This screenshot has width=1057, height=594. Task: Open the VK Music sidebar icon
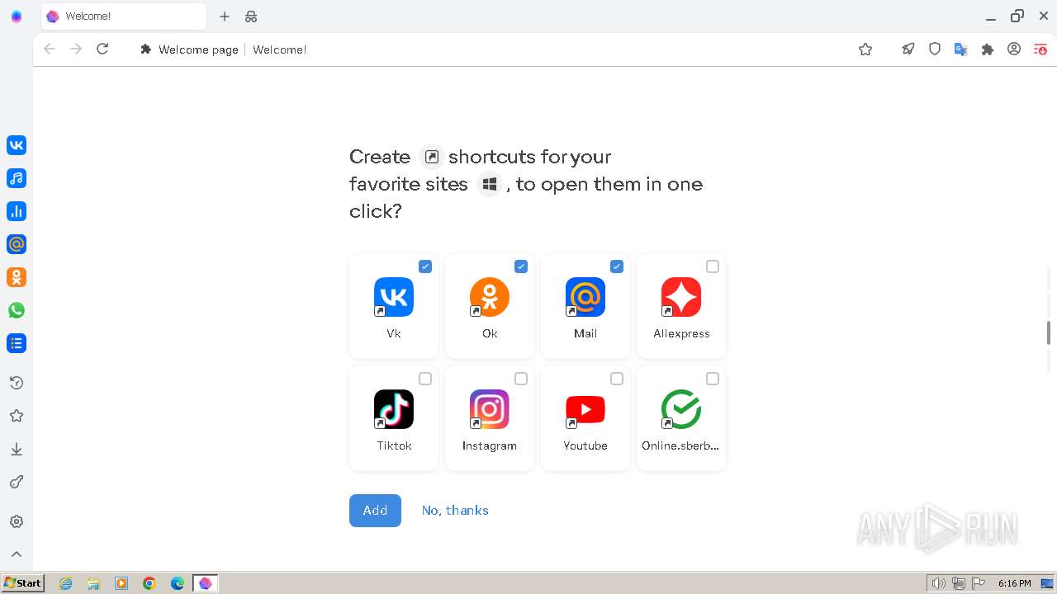(x=17, y=178)
